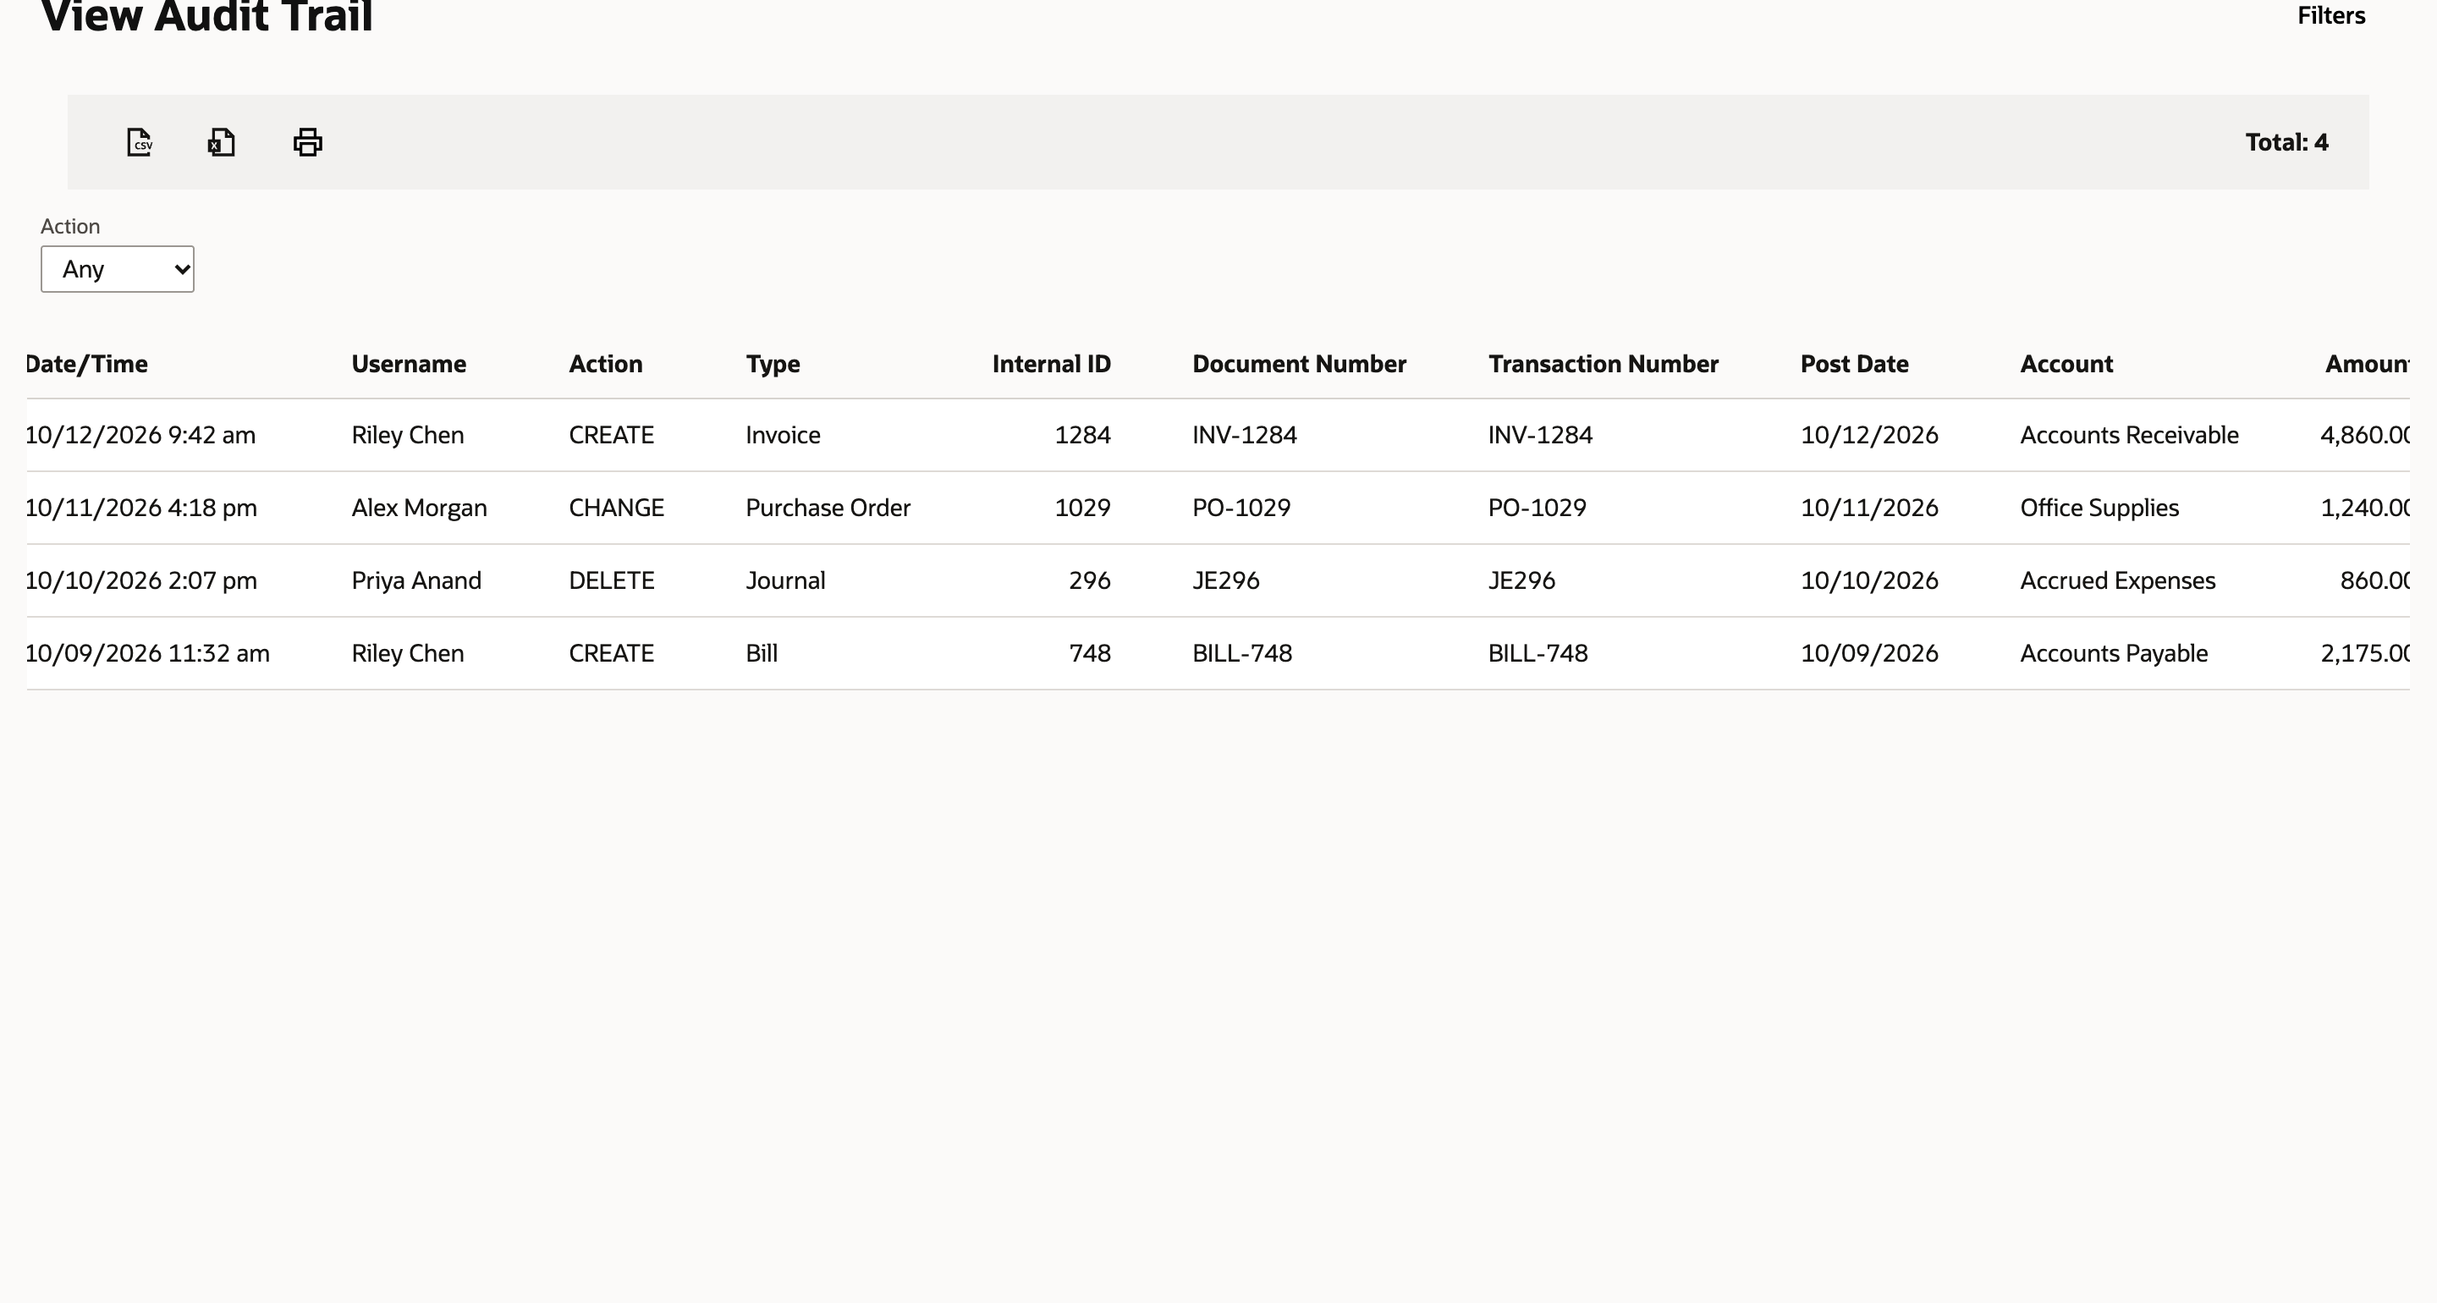Viewport: 2437px width, 1303px height.
Task: Click internal ID 296
Action: pyautogui.click(x=1090, y=581)
